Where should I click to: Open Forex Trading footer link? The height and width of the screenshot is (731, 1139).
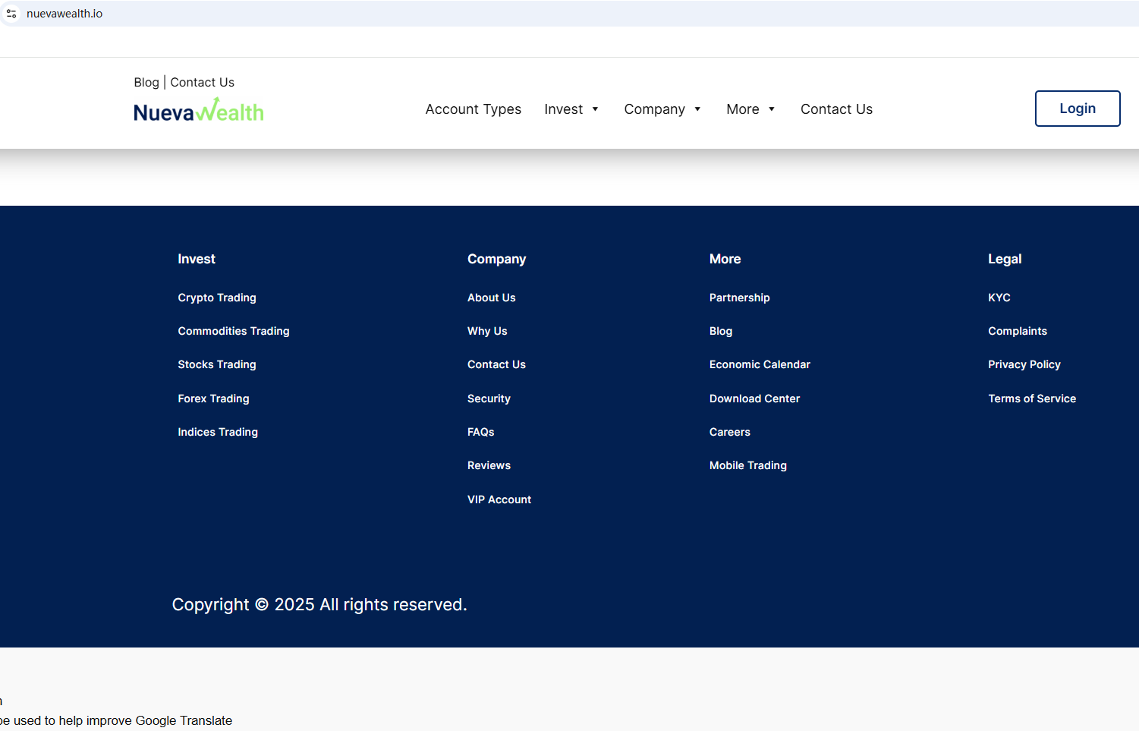[x=213, y=399]
